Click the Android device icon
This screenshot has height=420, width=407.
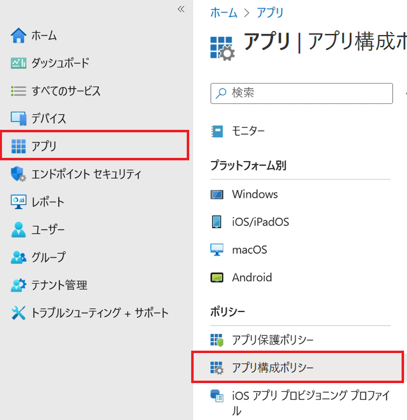[x=217, y=277]
